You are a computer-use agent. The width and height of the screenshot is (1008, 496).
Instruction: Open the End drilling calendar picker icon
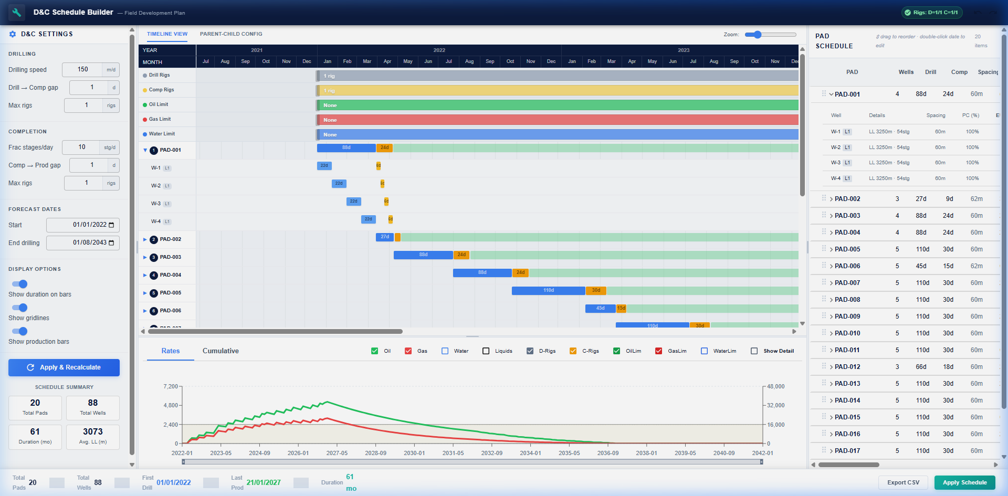tap(111, 243)
